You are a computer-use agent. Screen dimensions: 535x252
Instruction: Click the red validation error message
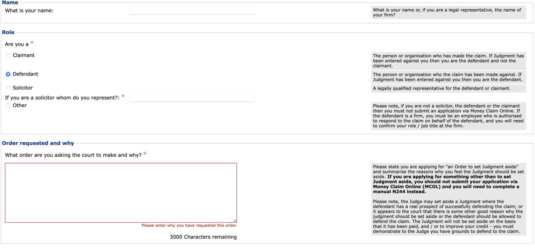189,226
